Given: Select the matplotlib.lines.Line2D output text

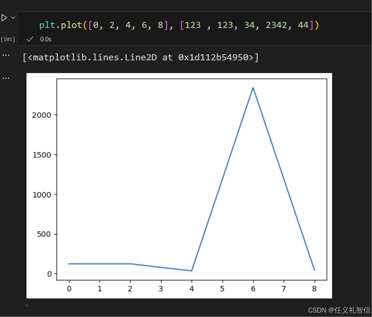Looking at the screenshot, I should [140, 57].
